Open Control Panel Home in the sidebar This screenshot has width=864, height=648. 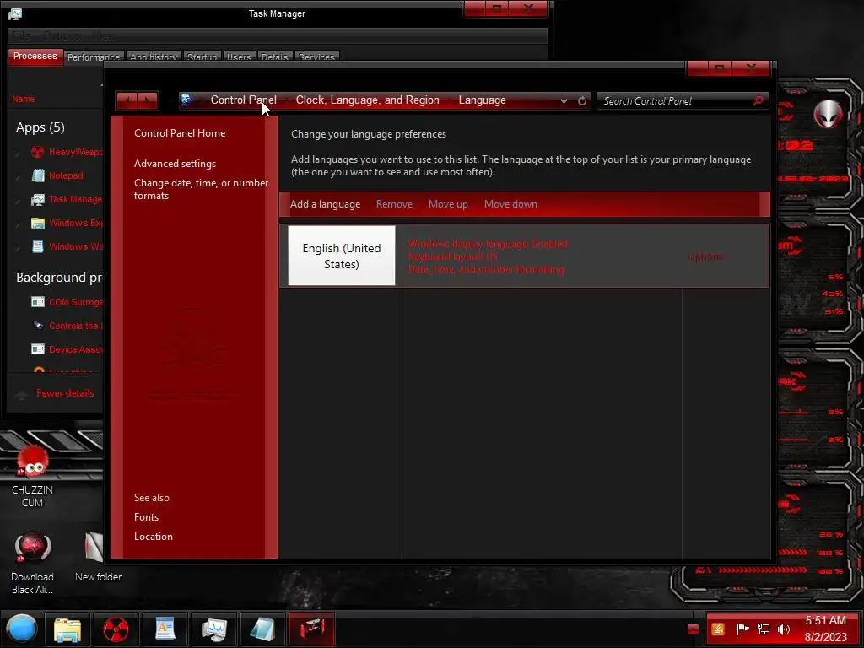[180, 133]
